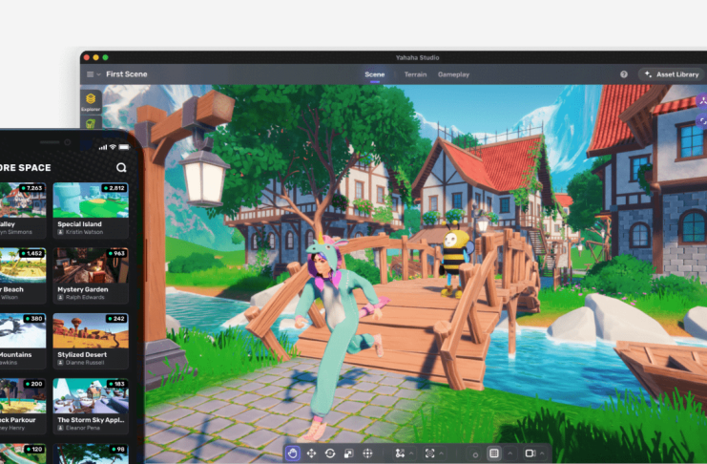The height and width of the screenshot is (464, 707).
Task: Click the Stylized Desert title text
Action: [82, 355]
